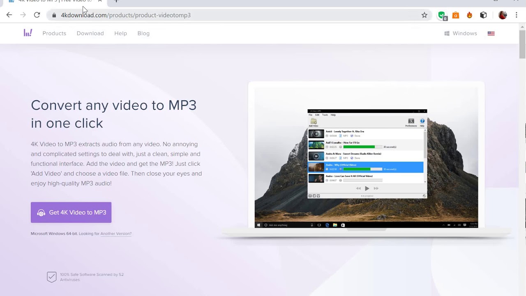Go back with the browser back arrow
Screen dimensions: 526x296
coord(9,15)
